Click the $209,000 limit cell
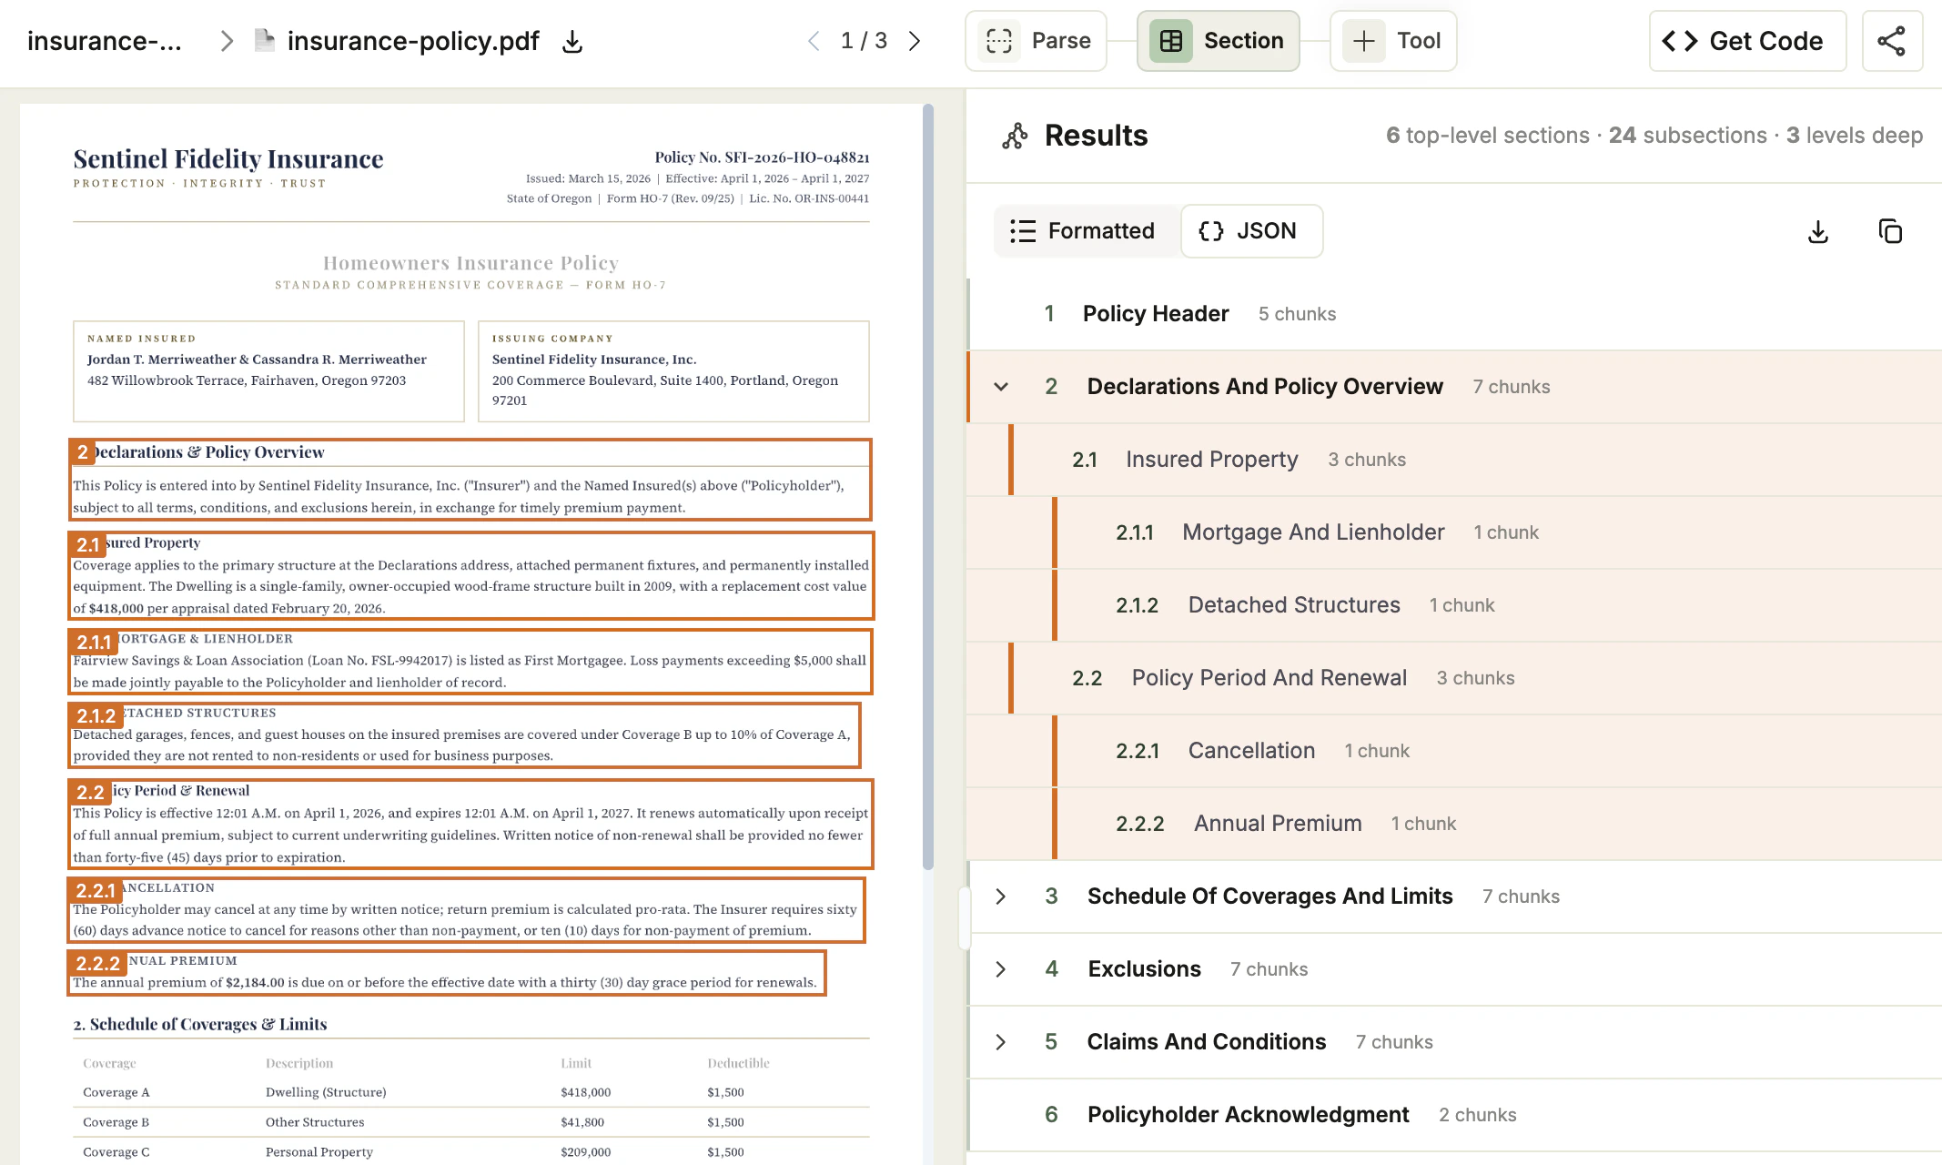Screen dimensions: 1942x1165 pos(586,1152)
